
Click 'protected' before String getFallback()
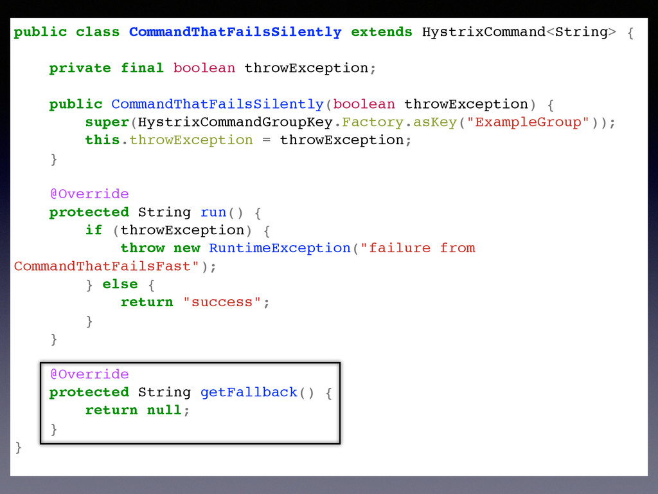coord(89,393)
